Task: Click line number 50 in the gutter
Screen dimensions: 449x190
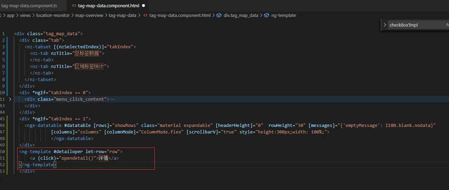Action: point(3,152)
